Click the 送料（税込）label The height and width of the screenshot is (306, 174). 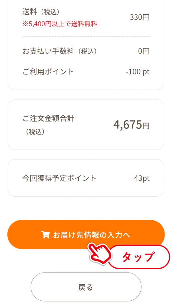pos(41,12)
